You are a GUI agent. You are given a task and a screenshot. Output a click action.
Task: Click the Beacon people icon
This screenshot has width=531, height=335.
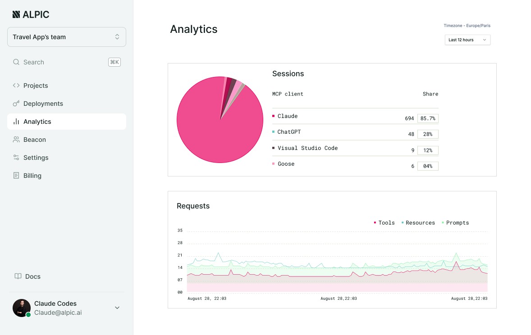[16, 140]
